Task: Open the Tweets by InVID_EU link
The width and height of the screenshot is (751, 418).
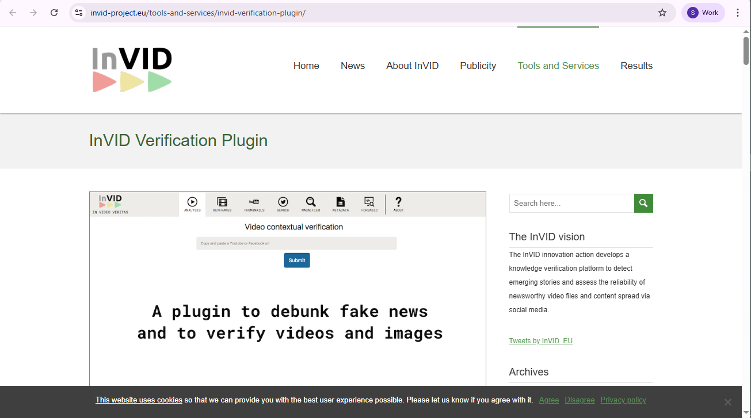Action: [x=540, y=341]
